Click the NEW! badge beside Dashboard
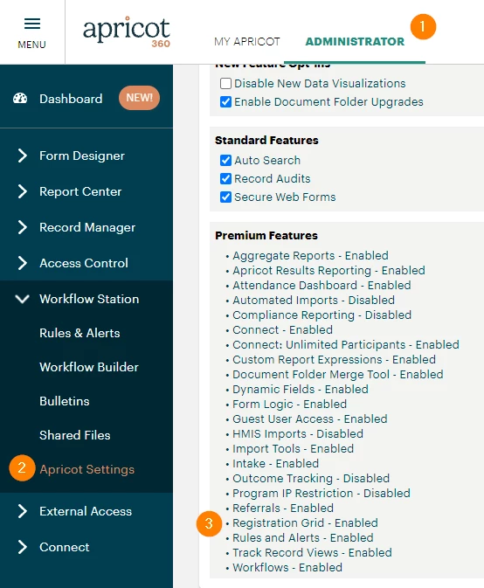Screen dimensions: 484x588 pos(139,98)
